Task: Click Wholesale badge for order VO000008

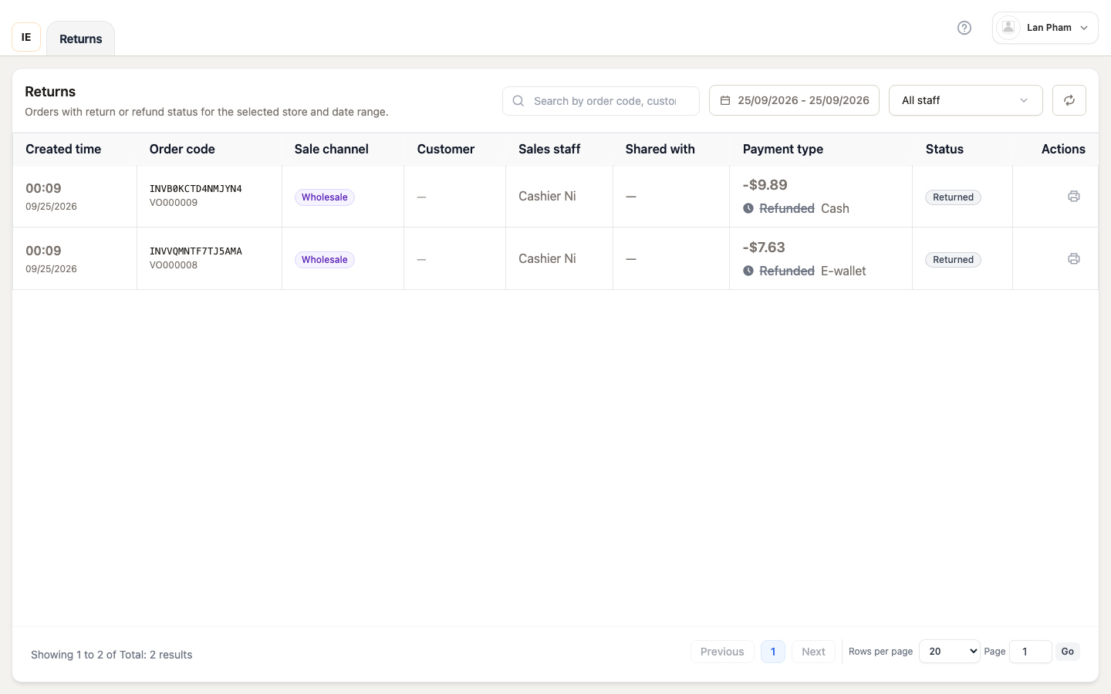Action: coord(325,260)
